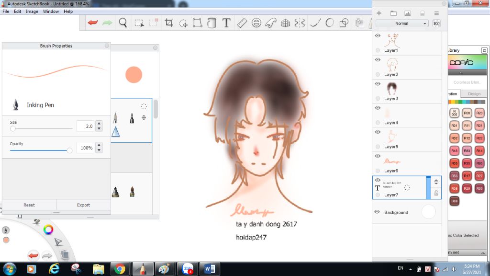Select the Zoom magnifier tool
490x276 pixels.
click(x=123, y=23)
